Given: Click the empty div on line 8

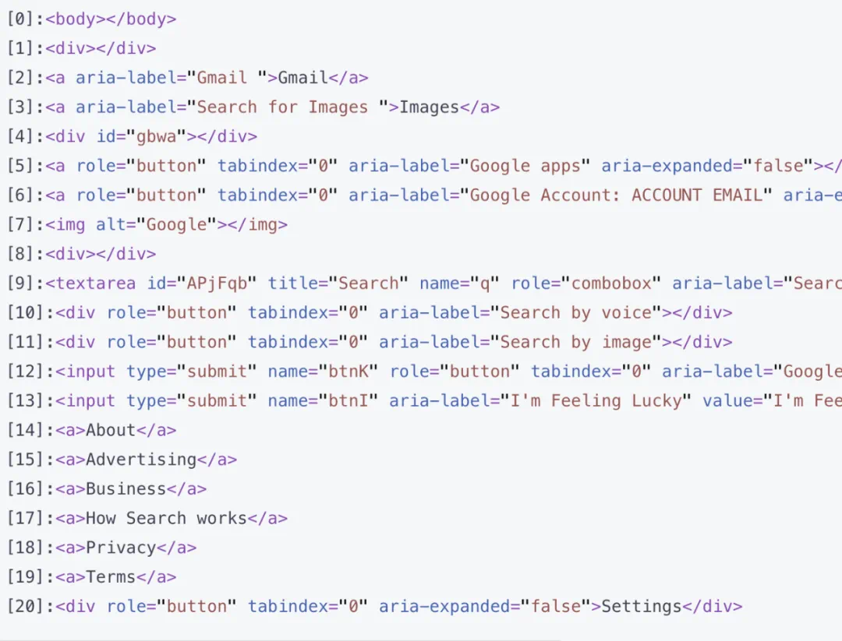Looking at the screenshot, I should click(101, 254).
